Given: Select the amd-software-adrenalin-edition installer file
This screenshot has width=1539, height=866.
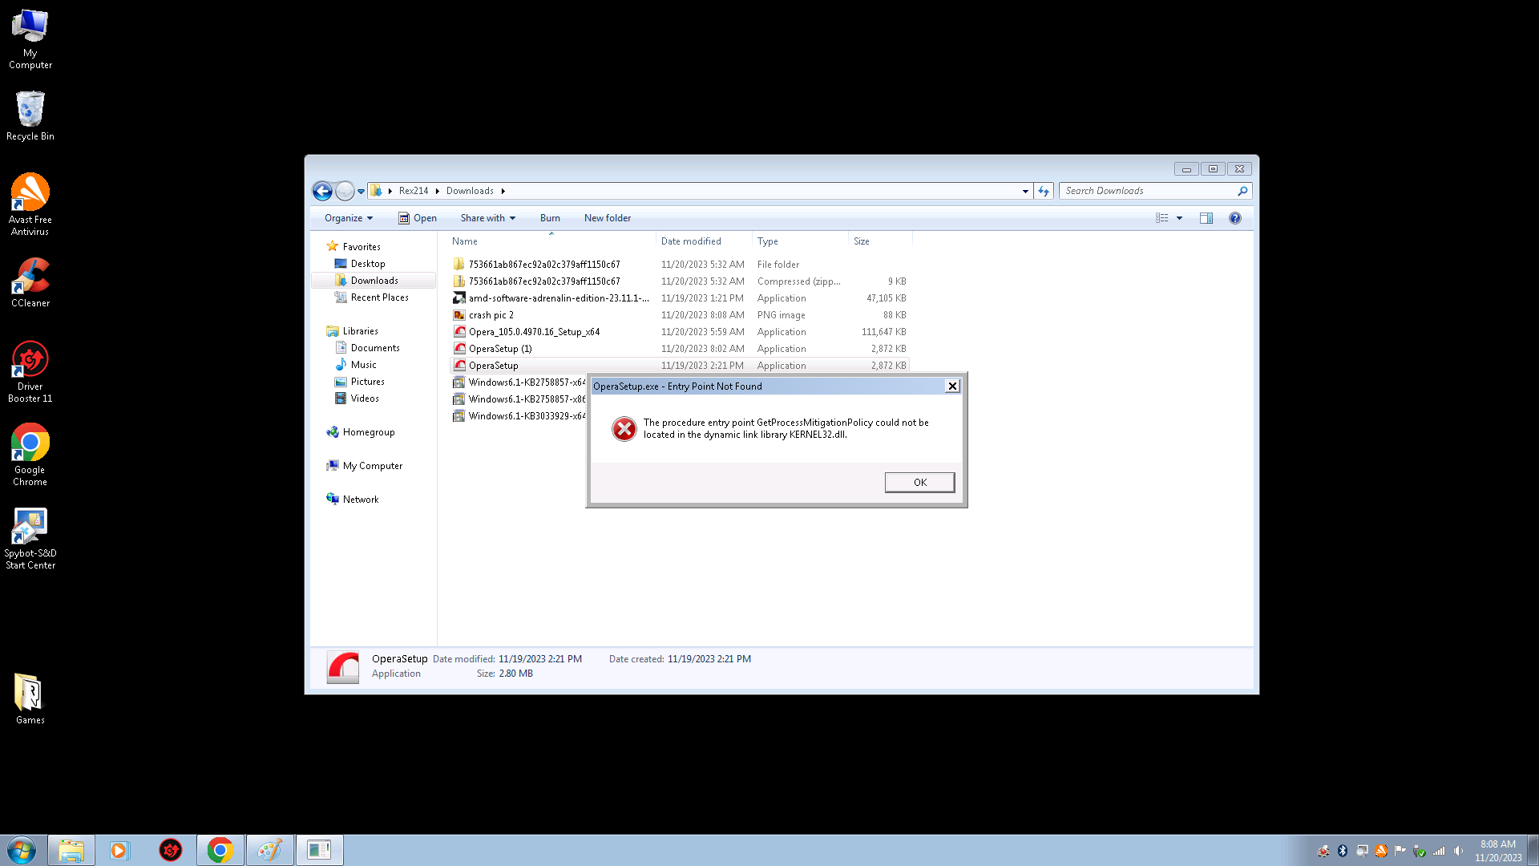Looking at the screenshot, I should [680, 298].
